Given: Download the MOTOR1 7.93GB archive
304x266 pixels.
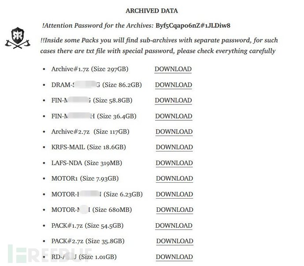Looking at the screenshot, I should [x=174, y=178].
